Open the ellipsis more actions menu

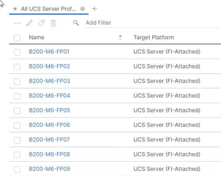(17, 23)
